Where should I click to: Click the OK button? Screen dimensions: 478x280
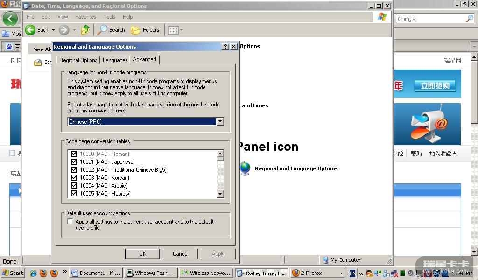click(x=142, y=254)
